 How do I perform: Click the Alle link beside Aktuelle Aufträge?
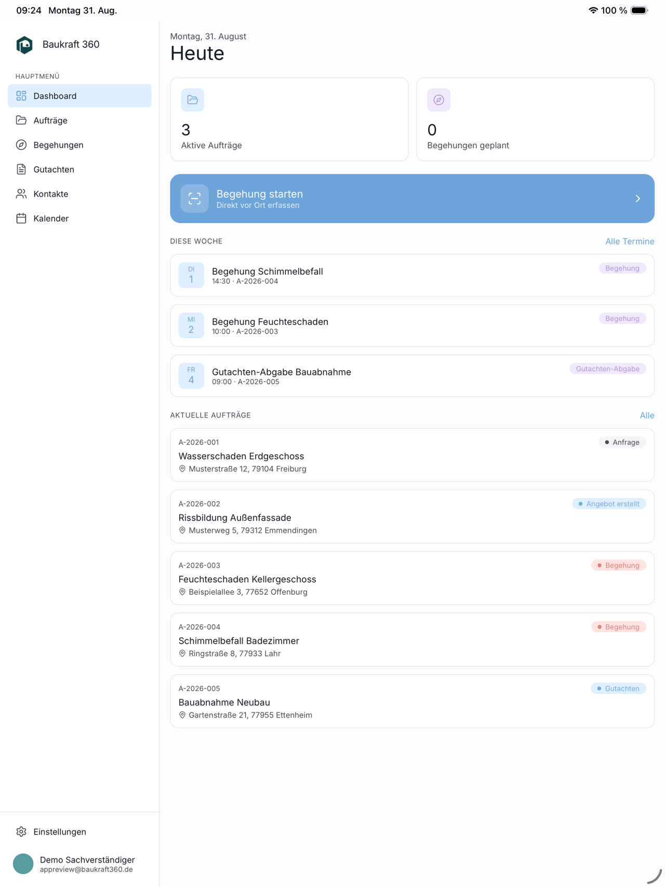pos(647,415)
